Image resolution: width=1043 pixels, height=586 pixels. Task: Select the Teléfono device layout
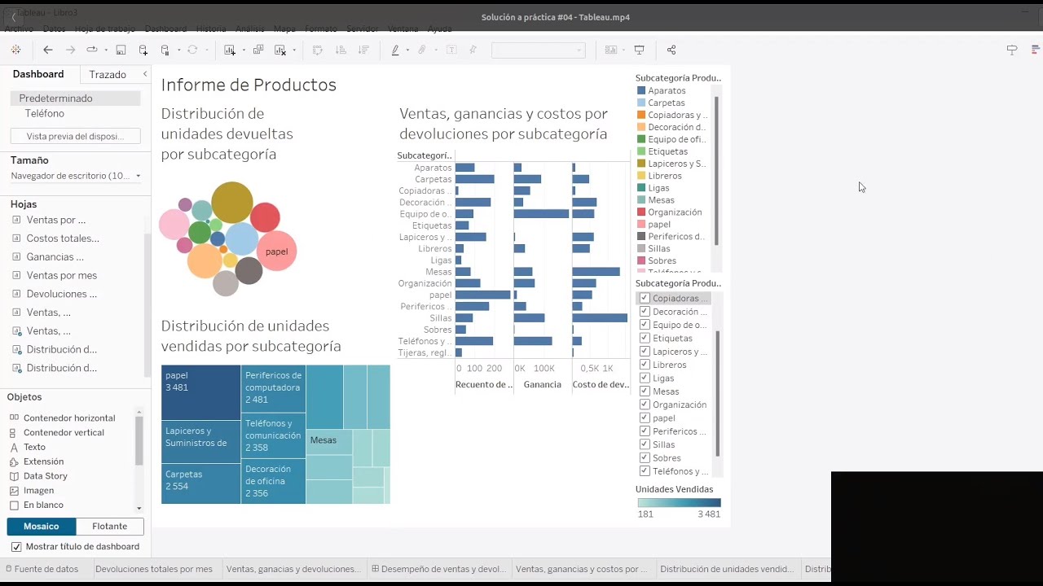point(45,113)
